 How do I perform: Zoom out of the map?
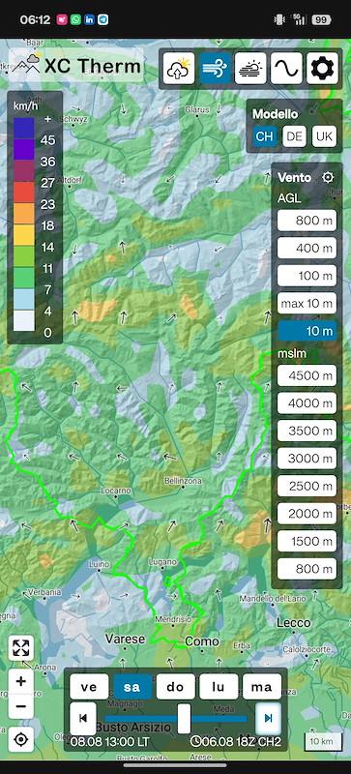pyautogui.click(x=20, y=706)
